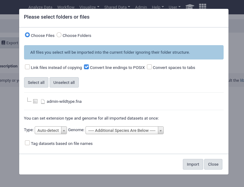This screenshot has width=244, height=187.
Task: Go to the Workflow menu item
Action: (66, 7)
